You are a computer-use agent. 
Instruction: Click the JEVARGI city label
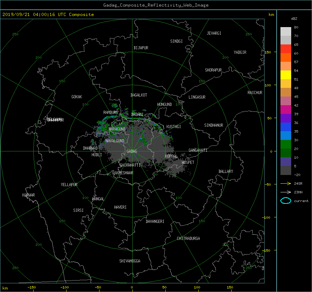point(214,33)
